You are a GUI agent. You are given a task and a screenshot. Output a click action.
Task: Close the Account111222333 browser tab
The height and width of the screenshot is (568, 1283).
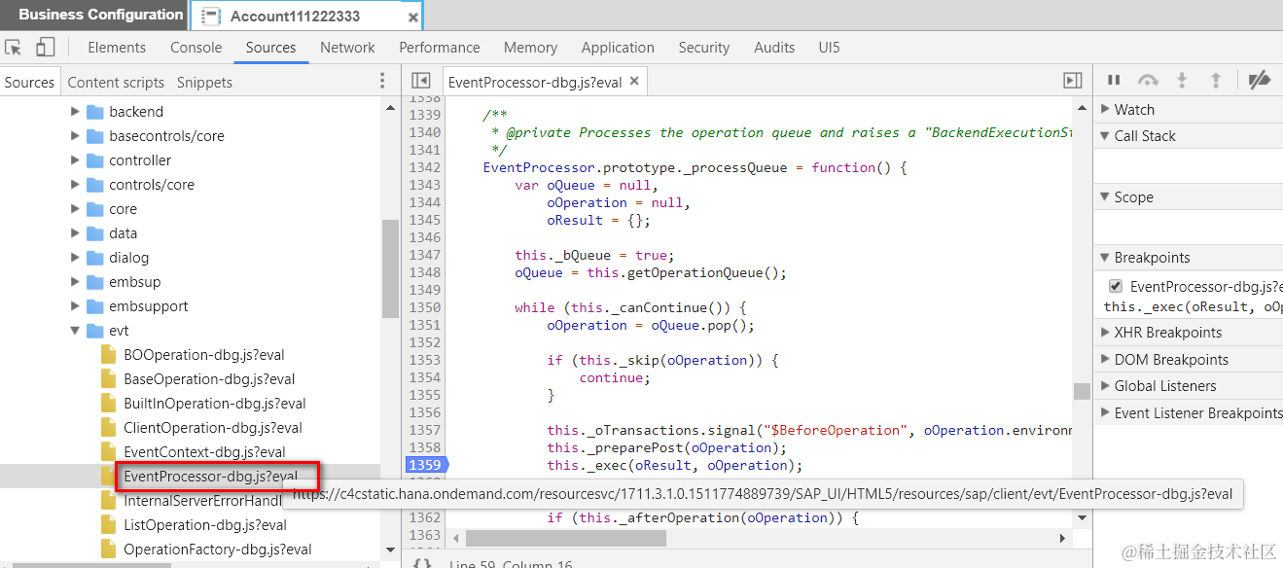(x=413, y=17)
